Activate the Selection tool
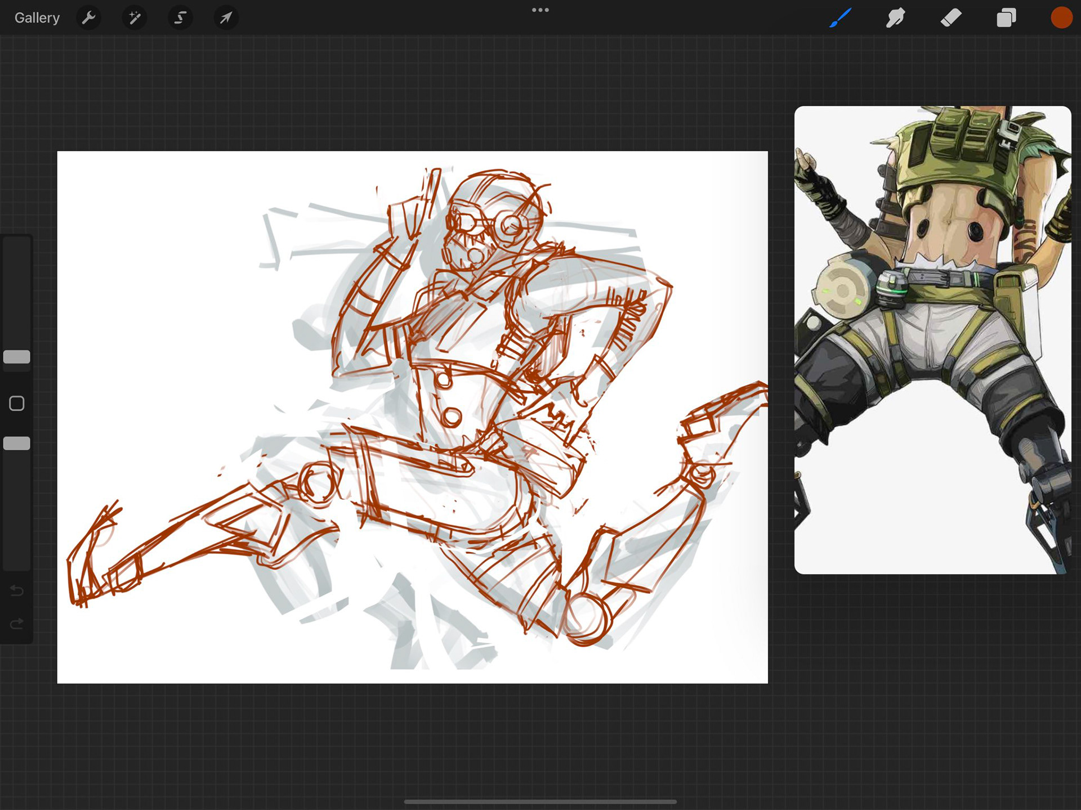The width and height of the screenshot is (1081, 810). (180, 18)
